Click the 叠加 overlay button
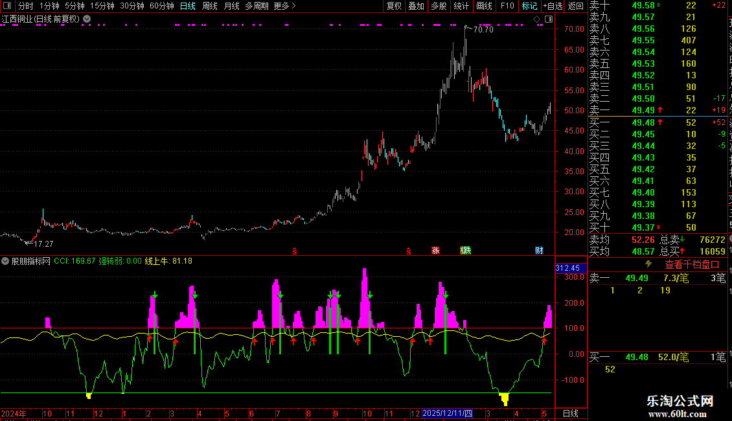Viewport: 732px width, 421px height. 417,6
